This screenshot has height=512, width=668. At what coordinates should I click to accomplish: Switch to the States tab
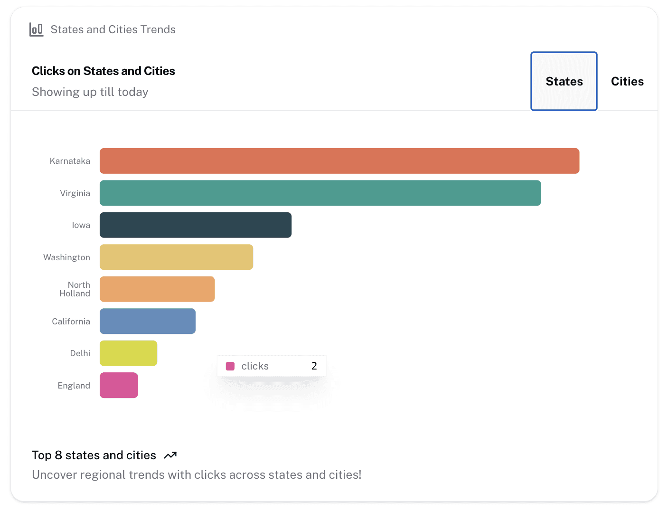564,81
